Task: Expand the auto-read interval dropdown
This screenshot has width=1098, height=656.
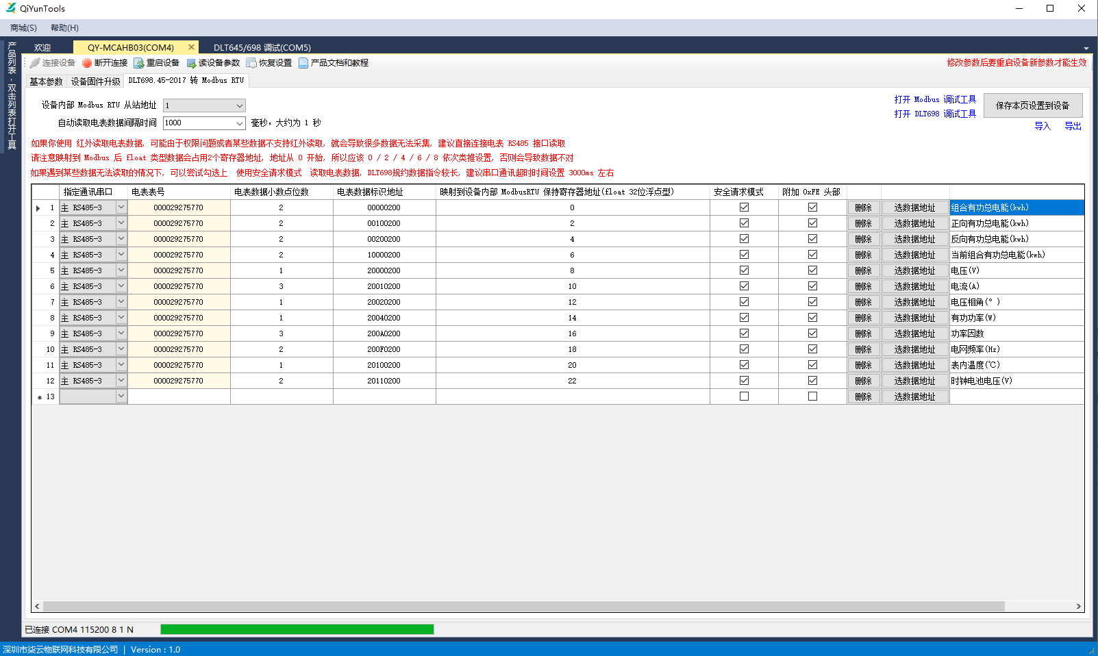Action: click(239, 123)
